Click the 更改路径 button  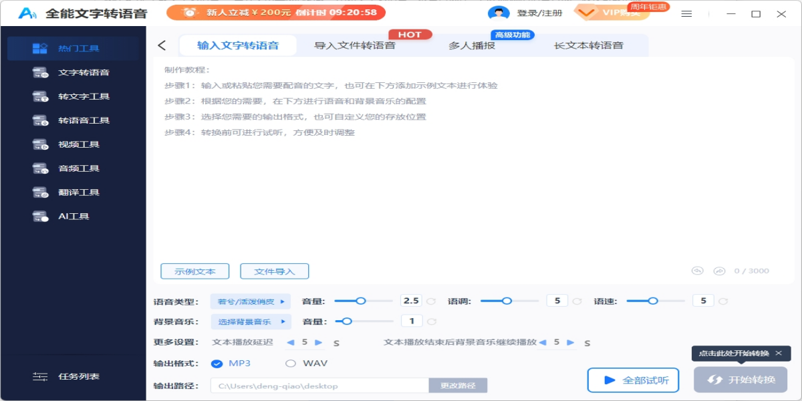(458, 386)
